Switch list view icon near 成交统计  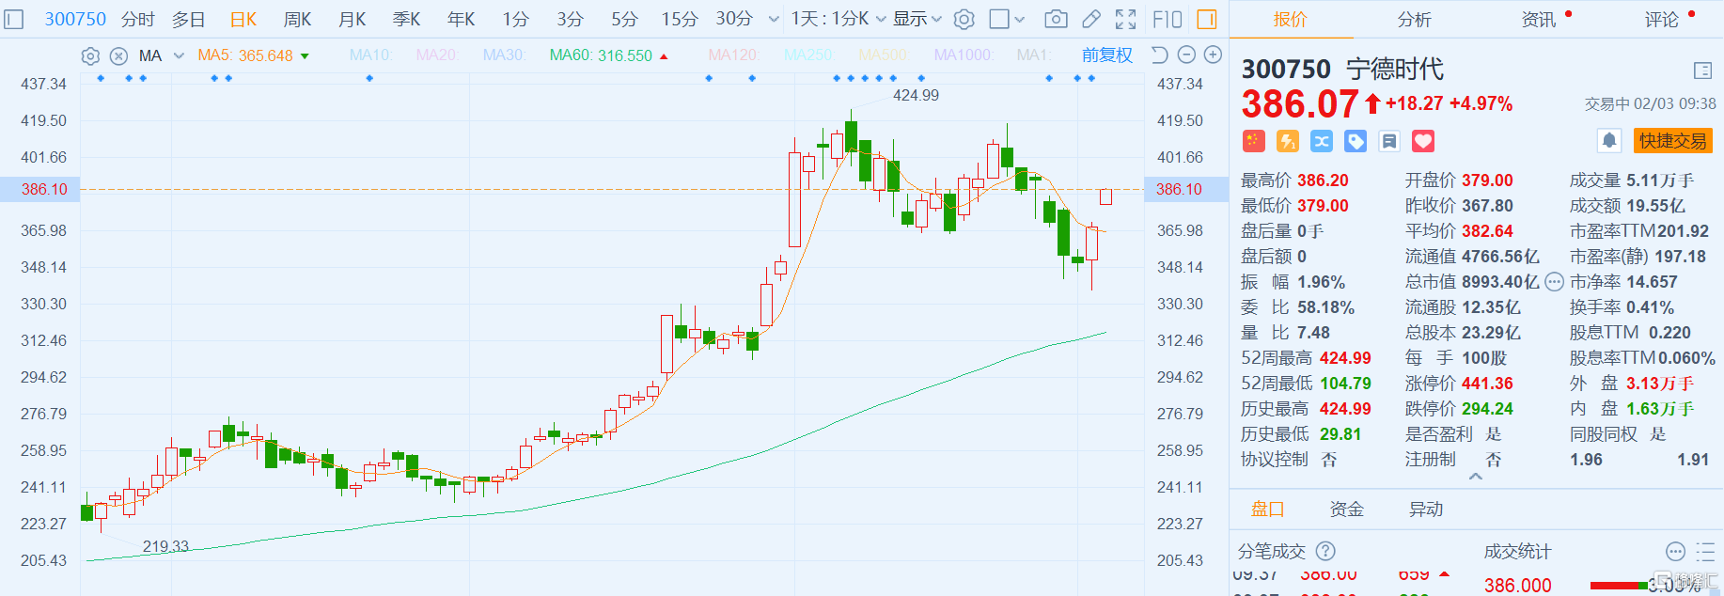(x=1705, y=552)
